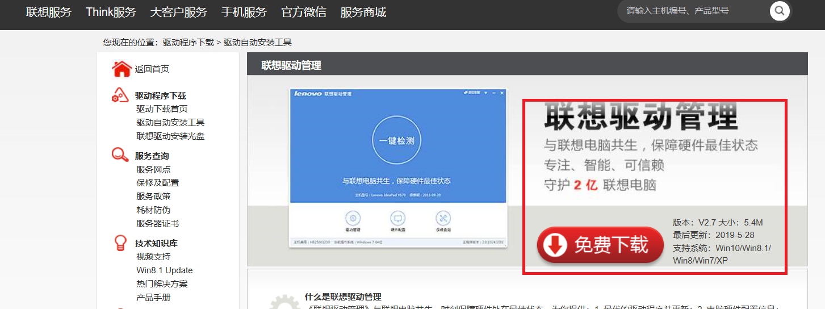Click the 版本: V2.7 大小: 5.4M text
Viewport: 825px width, 309px height.
(x=718, y=223)
